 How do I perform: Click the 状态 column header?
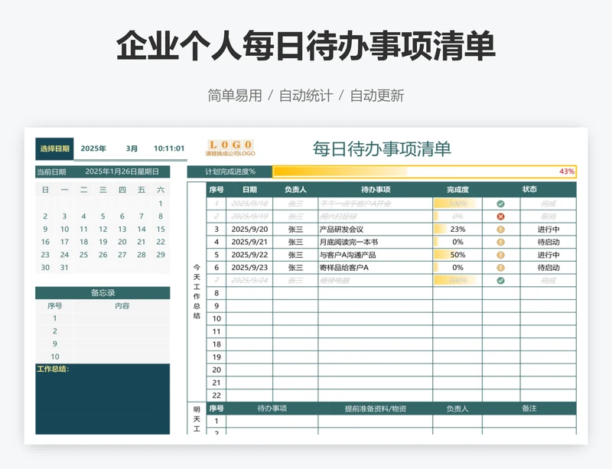click(529, 190)
